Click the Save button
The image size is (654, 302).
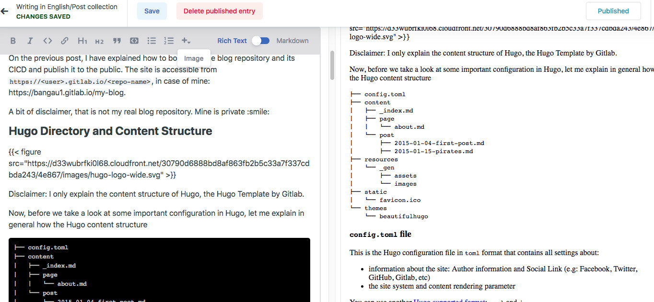tap(152, 11)
